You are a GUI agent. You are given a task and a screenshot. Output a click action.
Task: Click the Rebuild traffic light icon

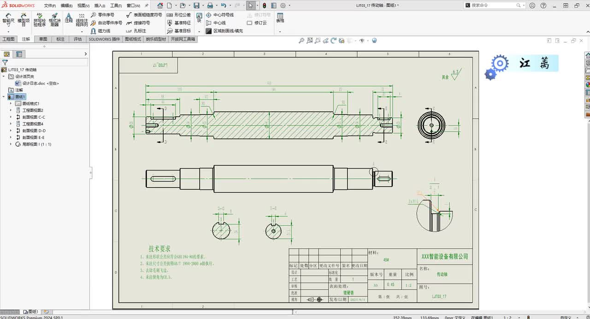point(264,6)
